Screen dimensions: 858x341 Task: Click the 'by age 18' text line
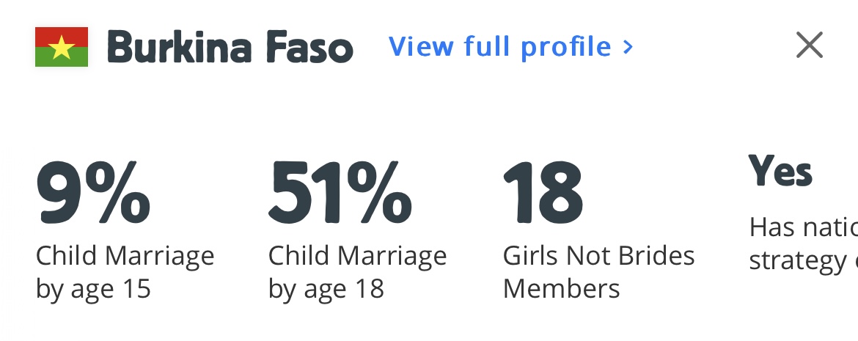[326, 289]
